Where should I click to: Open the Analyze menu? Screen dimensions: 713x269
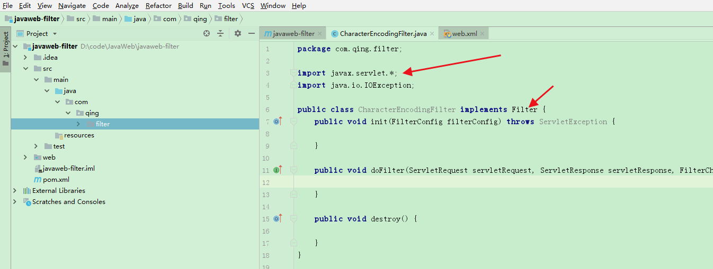[127, 6]
